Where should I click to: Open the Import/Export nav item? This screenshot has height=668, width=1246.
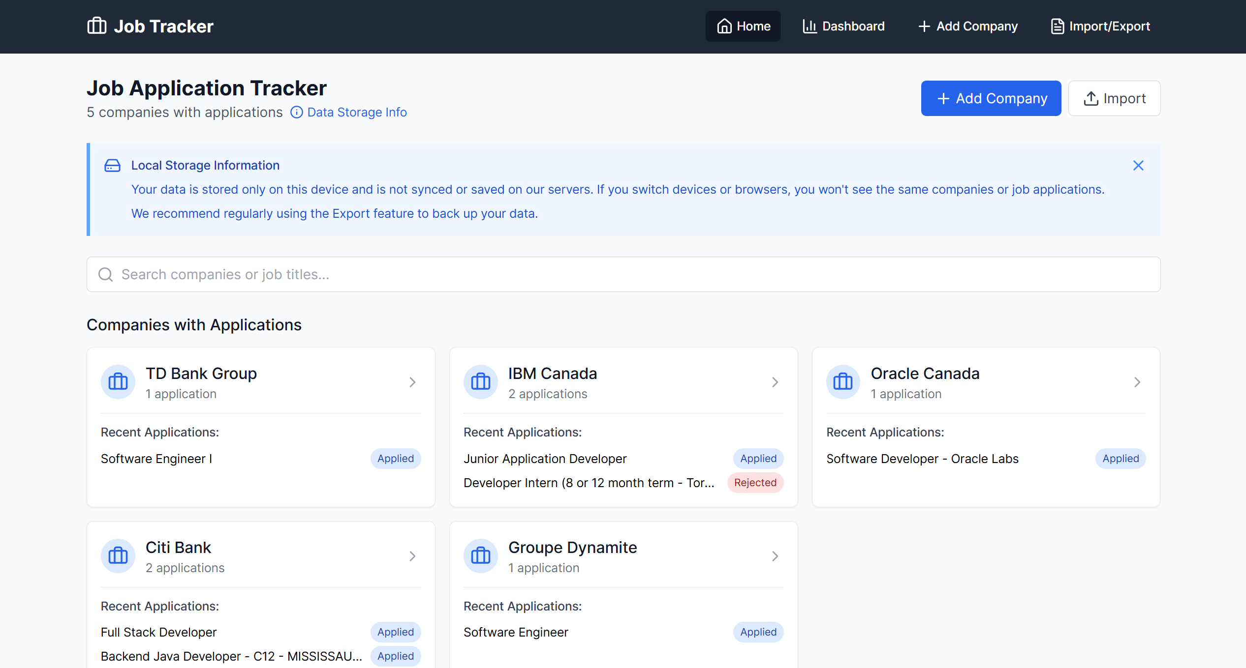1100,26
